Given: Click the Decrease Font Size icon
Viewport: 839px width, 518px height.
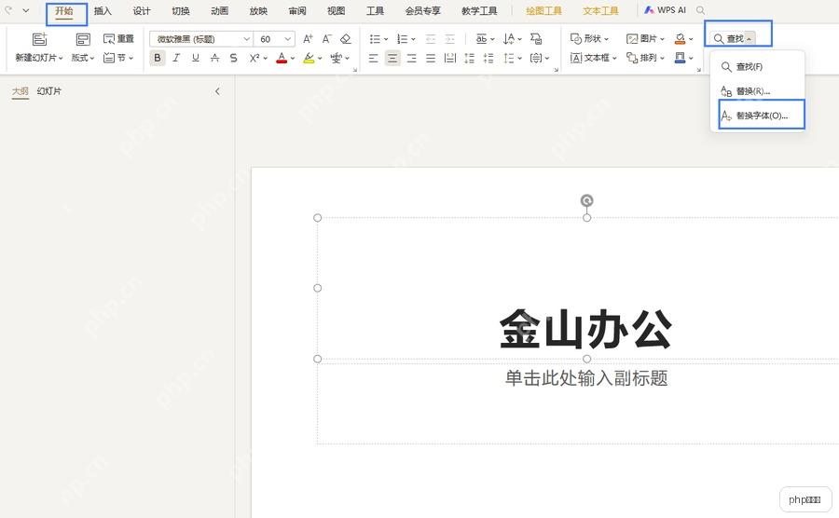Looking at the screenshot, I should [x=327, y=39].
